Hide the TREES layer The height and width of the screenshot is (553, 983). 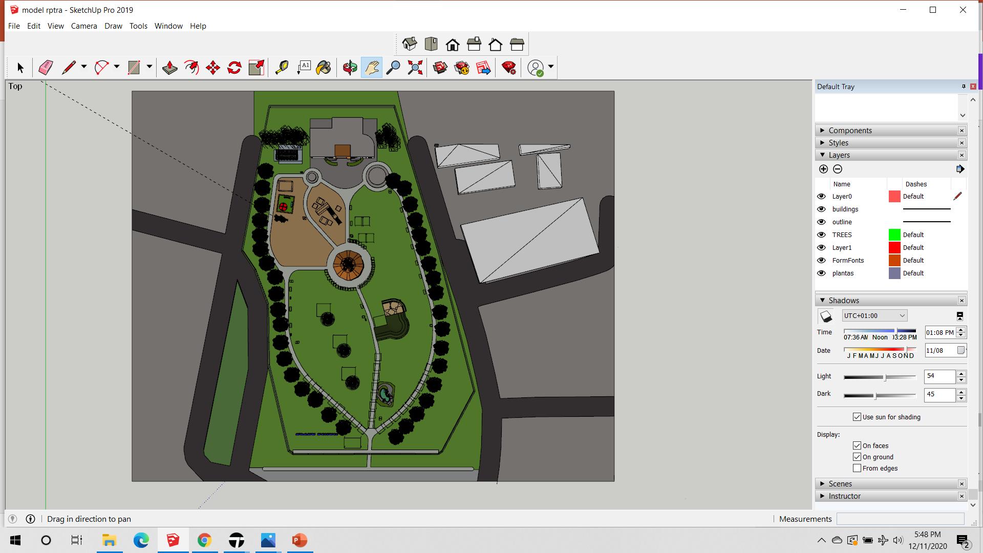pos(821,235)
